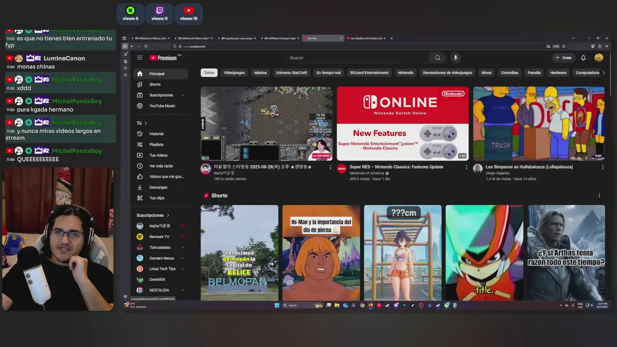Screen dimensions: 617x347
Task: Select the Blizzard Entertainment chip
Action: pyautogui.click(x=369, y=73)
